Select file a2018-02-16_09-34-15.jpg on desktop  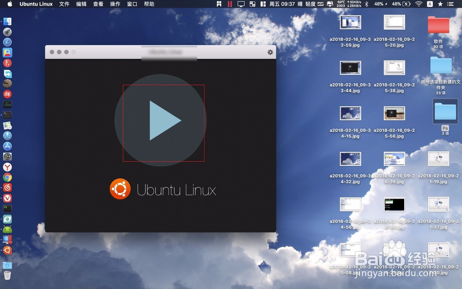point(350,113)
